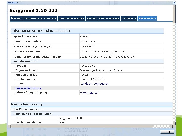Viewport: 182px width, 136px height.
Task: Click the Hänvisning till specifikation label
Action: [x=33, y=114]
